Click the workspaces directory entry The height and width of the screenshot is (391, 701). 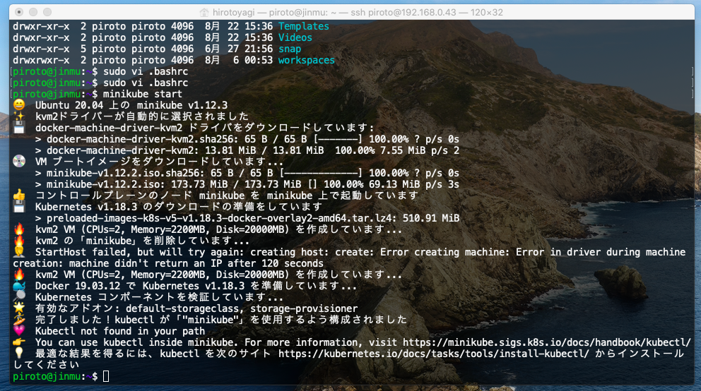pyautogui.click(x=306, y=60)
